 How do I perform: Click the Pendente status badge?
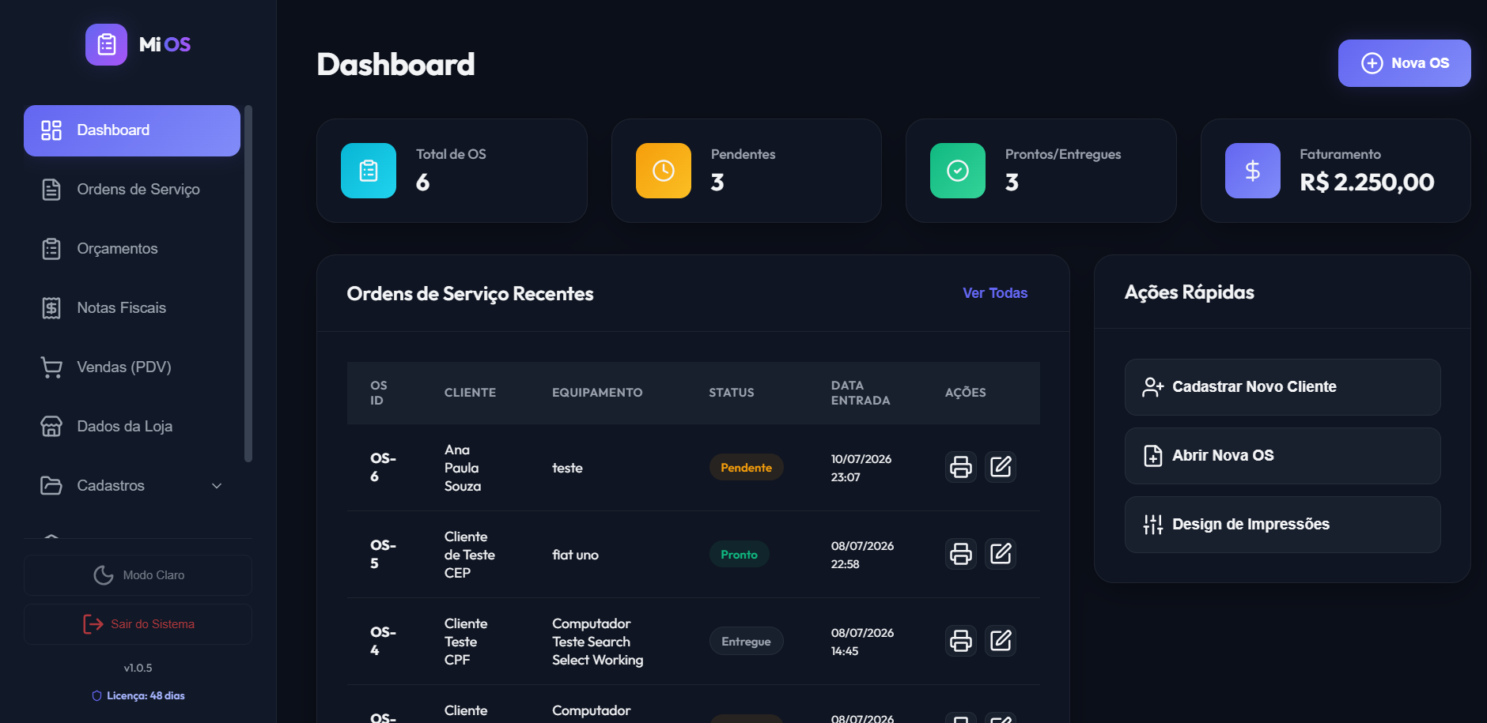click(x=746, y=468)
